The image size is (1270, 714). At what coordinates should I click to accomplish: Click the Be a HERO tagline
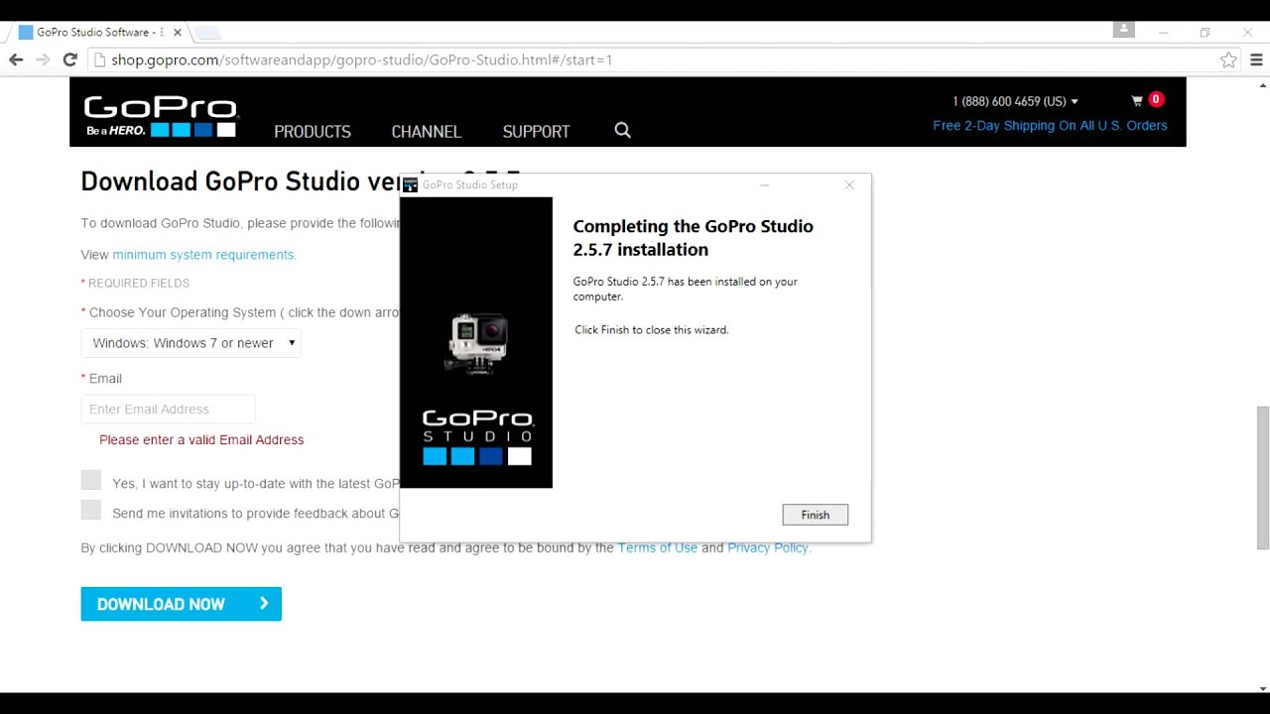pyautogui.click(x=115, y=130)
